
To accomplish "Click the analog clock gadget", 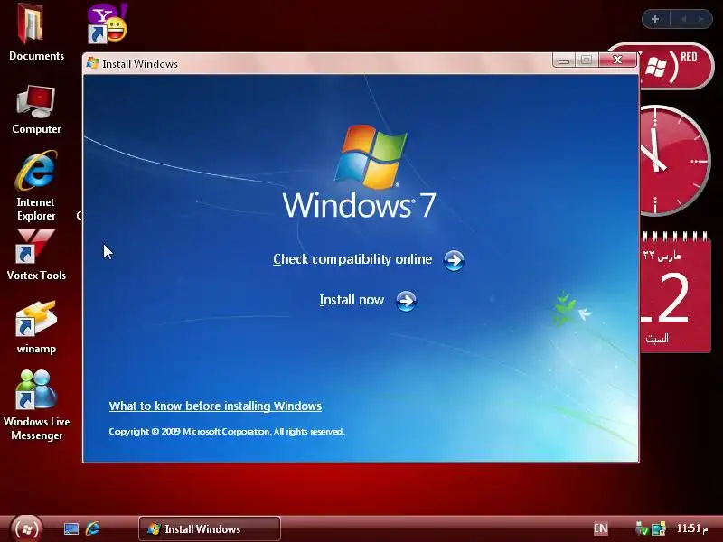I will [x=674, y=161].
